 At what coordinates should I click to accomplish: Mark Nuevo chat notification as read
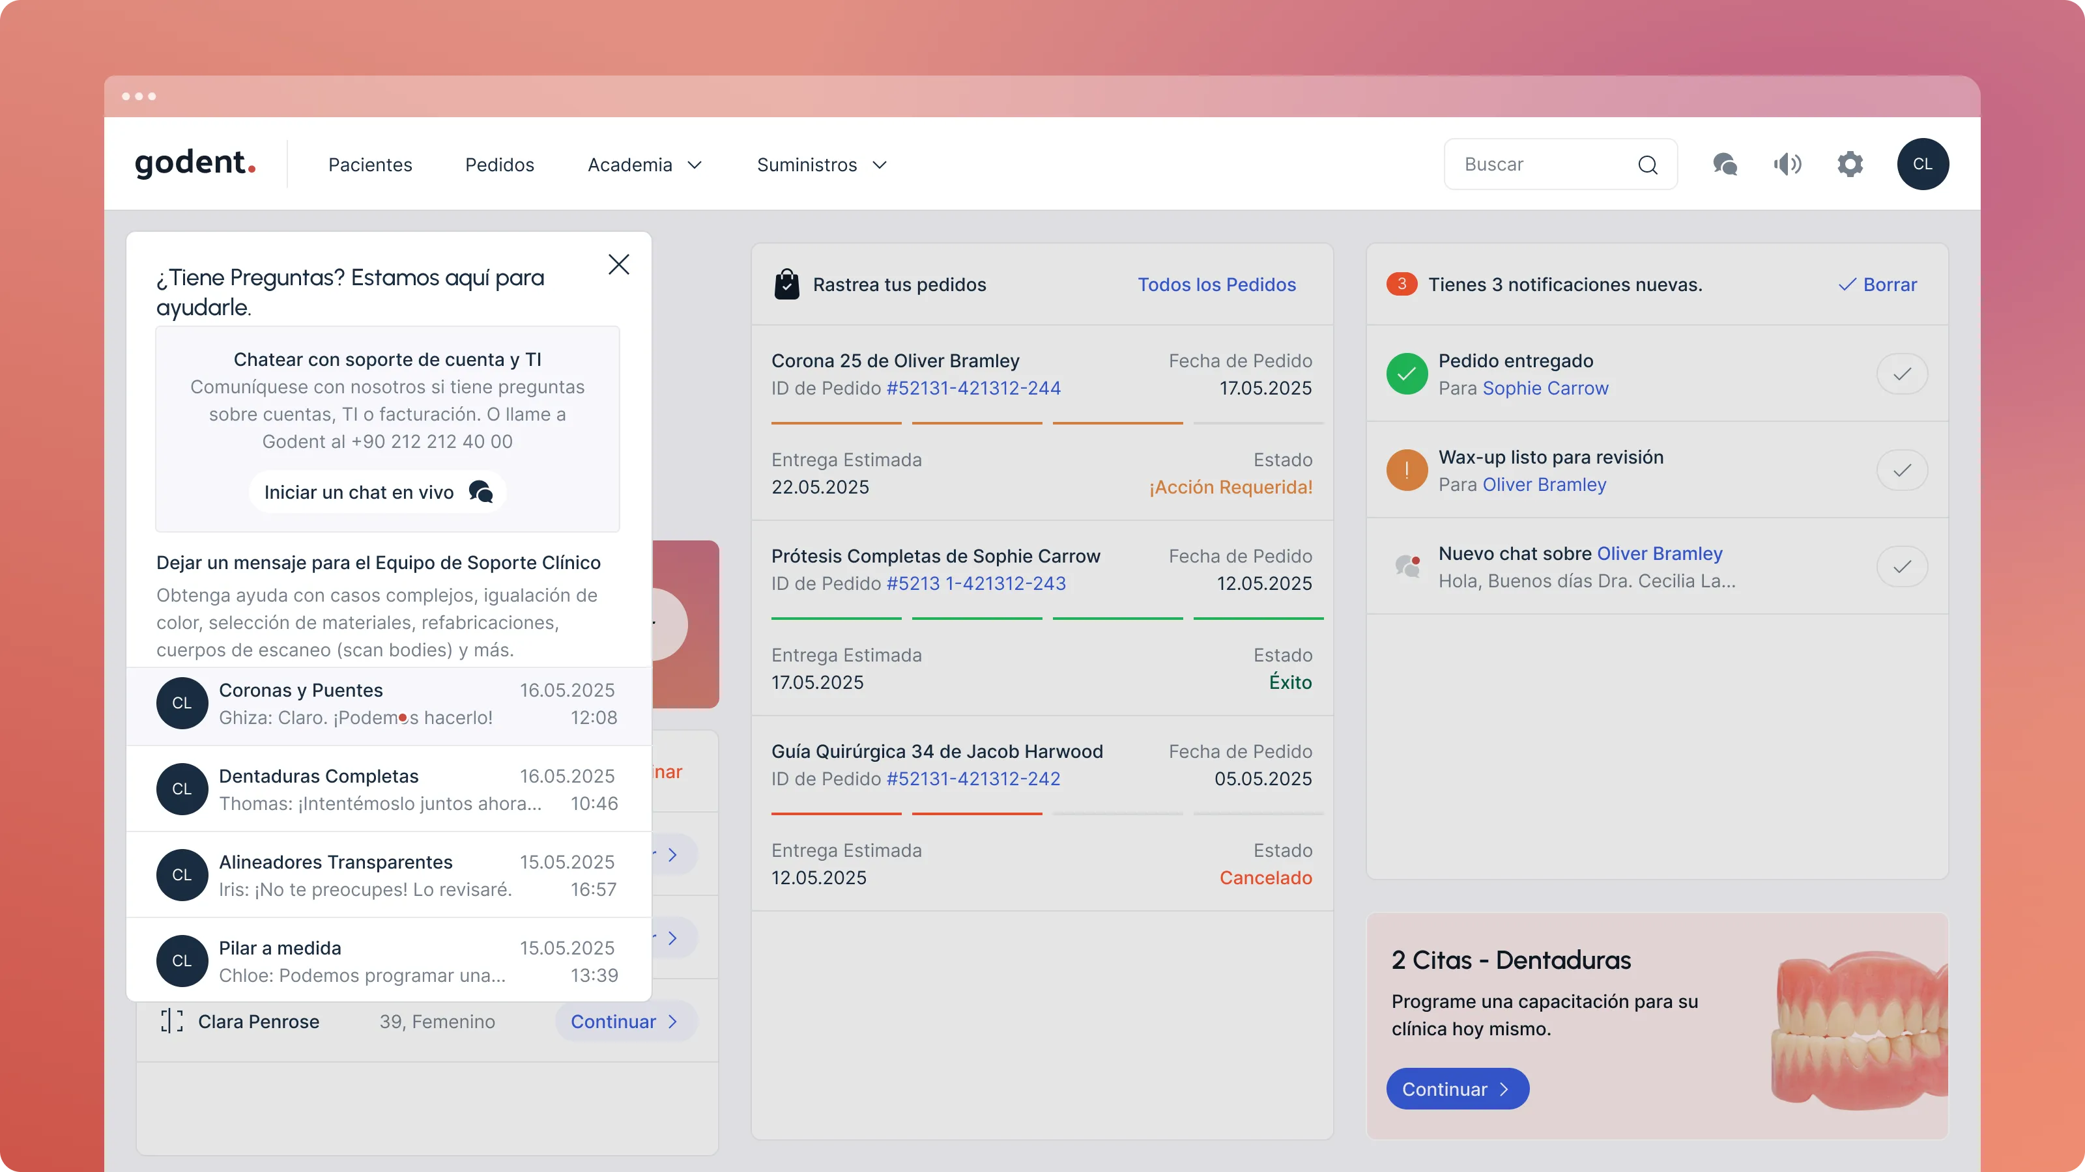tap(1901, 566)
